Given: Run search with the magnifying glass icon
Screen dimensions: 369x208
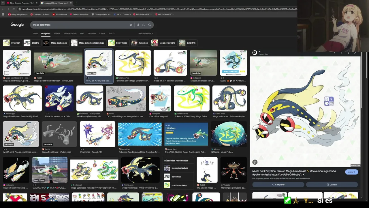Looking at the screenshot, I should (x=149, y=25).
